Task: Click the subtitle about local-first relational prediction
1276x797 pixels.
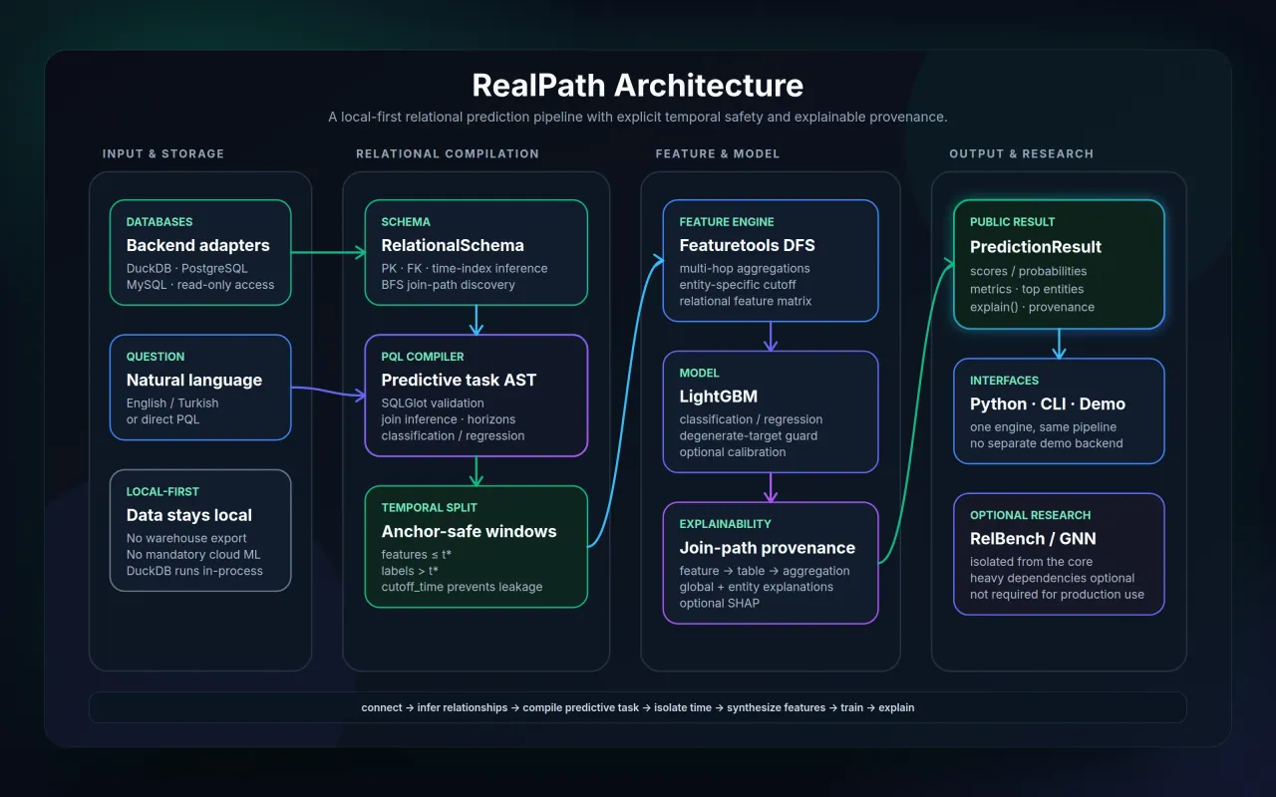Action: pyautogui.click(x=638, y=117)
